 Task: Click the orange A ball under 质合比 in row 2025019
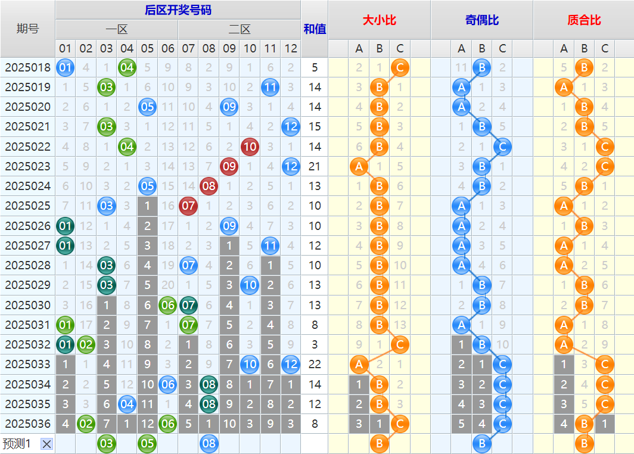pos(564,88)
